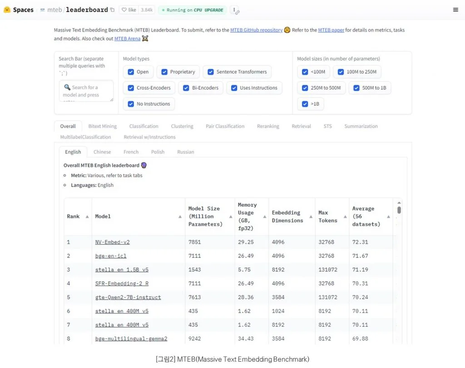The image size is (465, 368).
Task: Click the leaderboard space name
Action: tap(87, 10)
